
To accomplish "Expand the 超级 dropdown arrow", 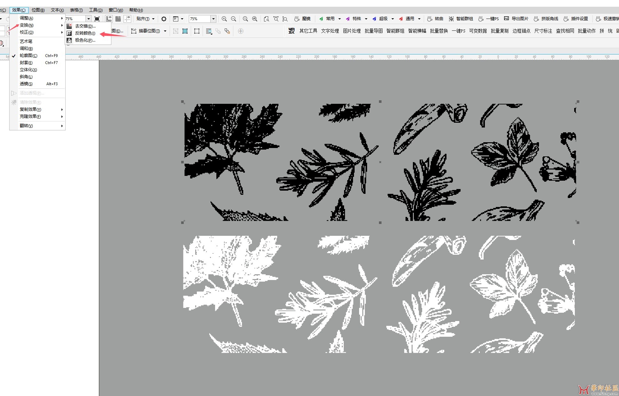I will click(393, 19).
